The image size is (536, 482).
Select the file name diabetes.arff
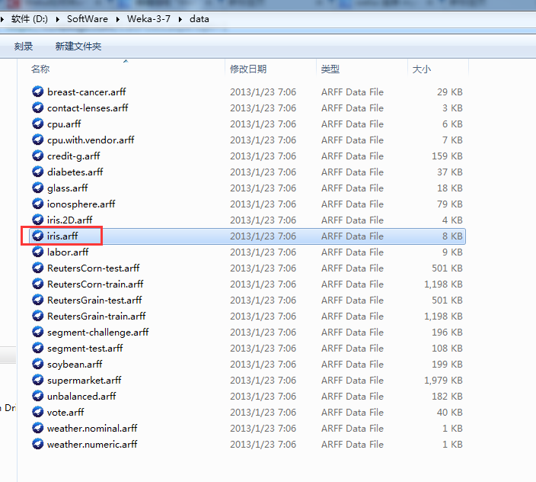coord(75,172)
